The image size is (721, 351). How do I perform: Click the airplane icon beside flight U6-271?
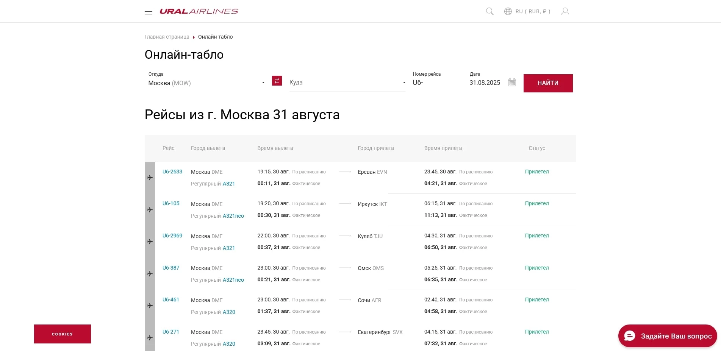(x=150, y=337)
